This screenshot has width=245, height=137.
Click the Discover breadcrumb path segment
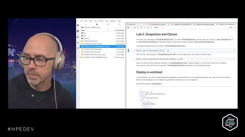coord(87,27)
